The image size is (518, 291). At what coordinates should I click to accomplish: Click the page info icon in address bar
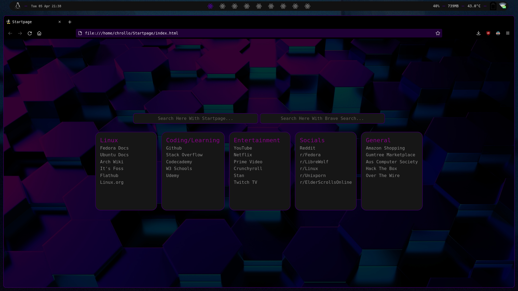tap(80, 33)
